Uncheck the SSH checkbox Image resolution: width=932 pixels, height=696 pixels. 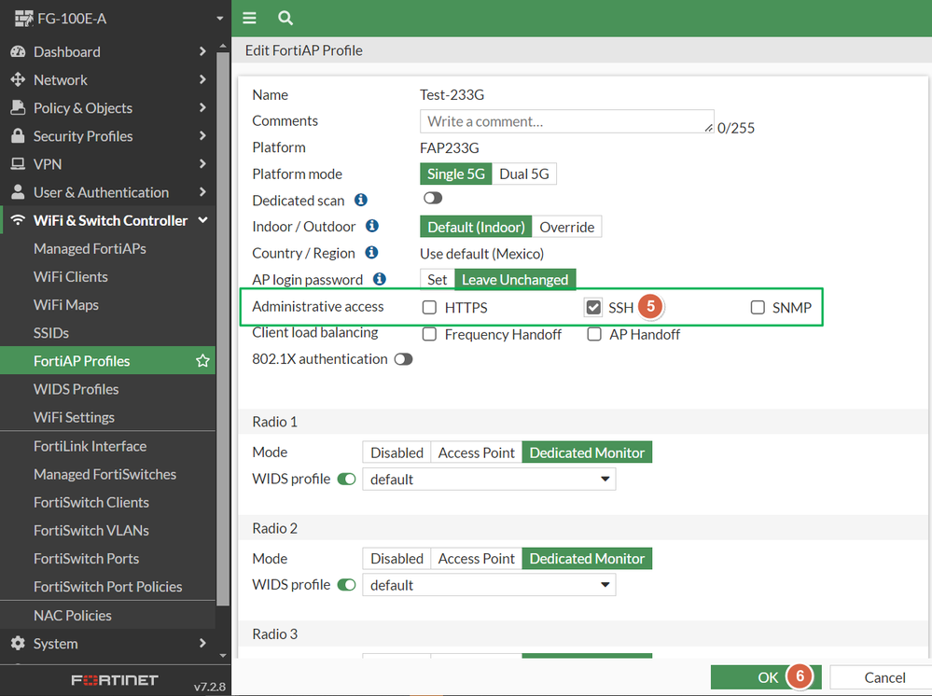[593, 307]
